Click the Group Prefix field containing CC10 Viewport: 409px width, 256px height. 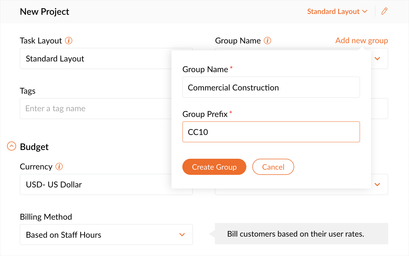pyautogui.click(x=271, y=132)
